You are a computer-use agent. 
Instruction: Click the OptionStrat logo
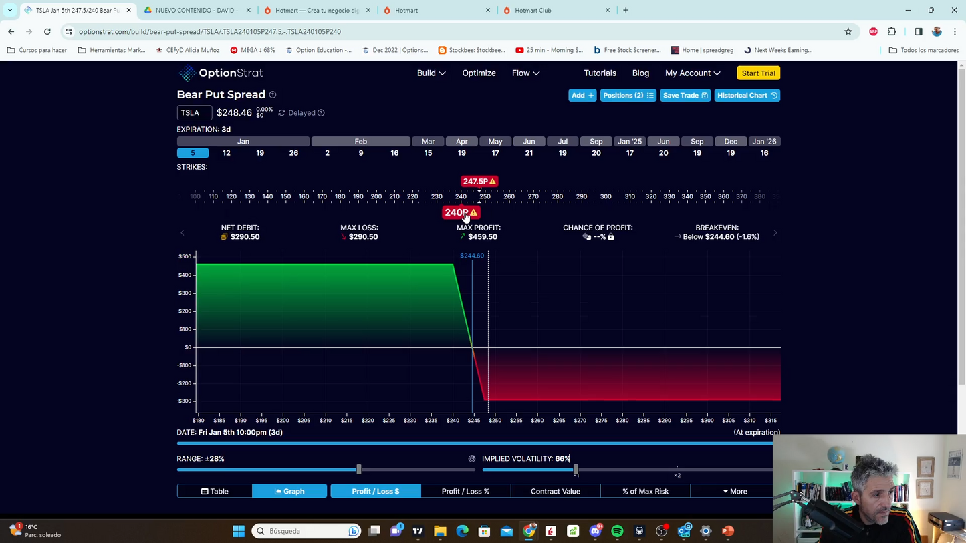(x=221, y=73)
